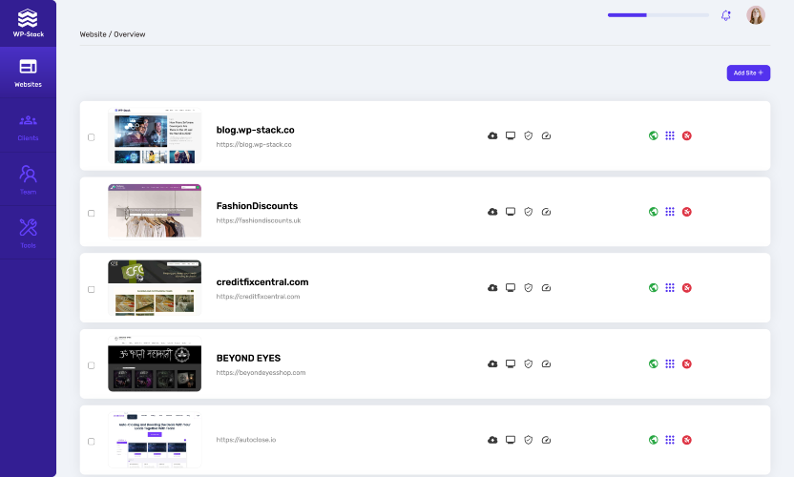The width and height of the screenshot is (794, 477).
Task: Click the notification bell icon
Action: (x=726, y=15)
